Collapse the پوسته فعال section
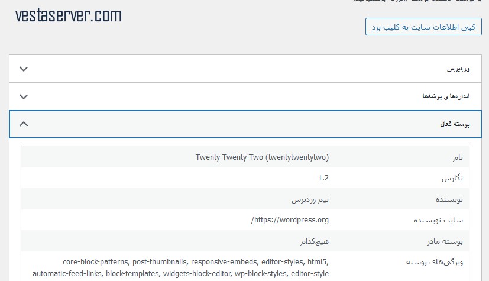This screenshot has width=489, height=281. point(245,124)
